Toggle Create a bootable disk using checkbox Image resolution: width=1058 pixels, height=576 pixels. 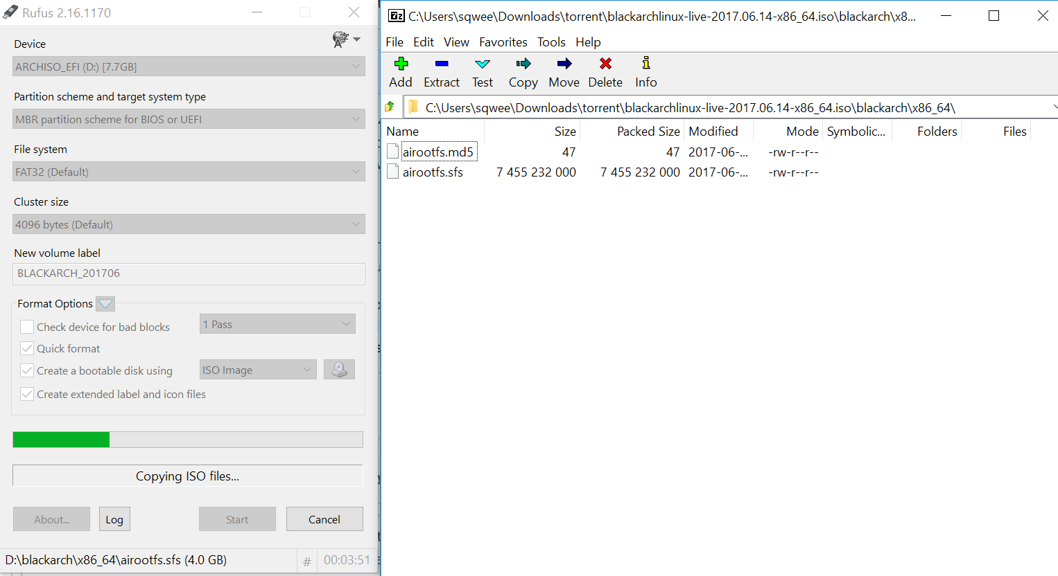coord(27,370)
